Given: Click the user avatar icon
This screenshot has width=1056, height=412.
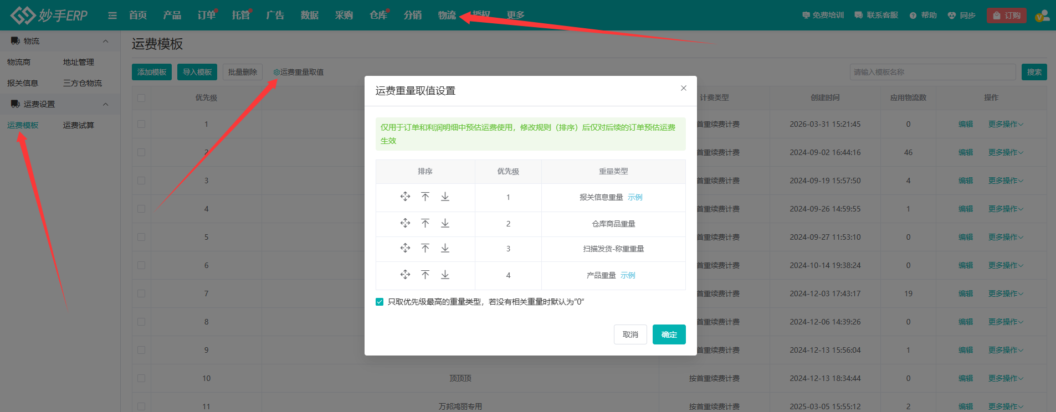Looking at the screenshot, I should tap(1042, 16).
